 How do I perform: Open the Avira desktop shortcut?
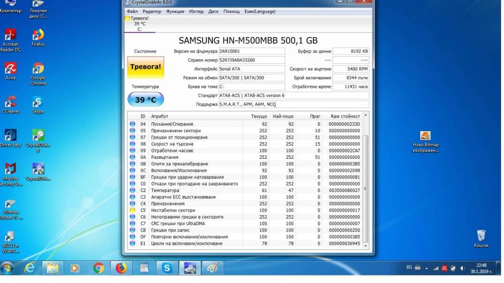10,71
